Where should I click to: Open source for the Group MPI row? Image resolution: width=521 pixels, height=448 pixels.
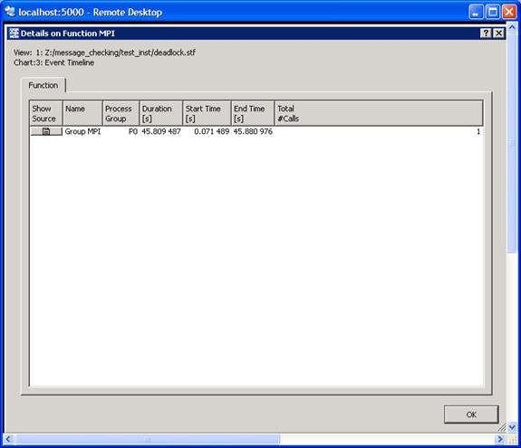pyautogui.click(x=46, y=131)
